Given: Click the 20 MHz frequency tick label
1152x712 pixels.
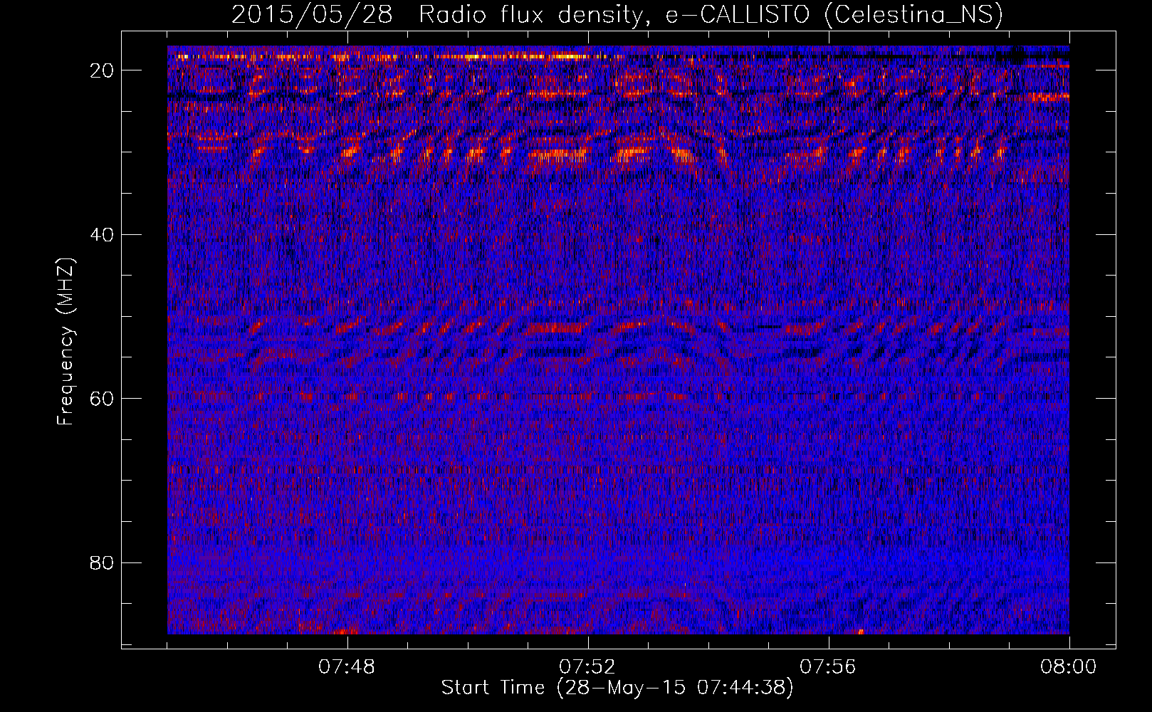Looking at the screenshot, I should pyautogui.click(x=103, y=70).
